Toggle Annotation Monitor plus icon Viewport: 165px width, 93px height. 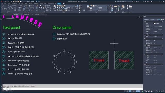point(155,91)
